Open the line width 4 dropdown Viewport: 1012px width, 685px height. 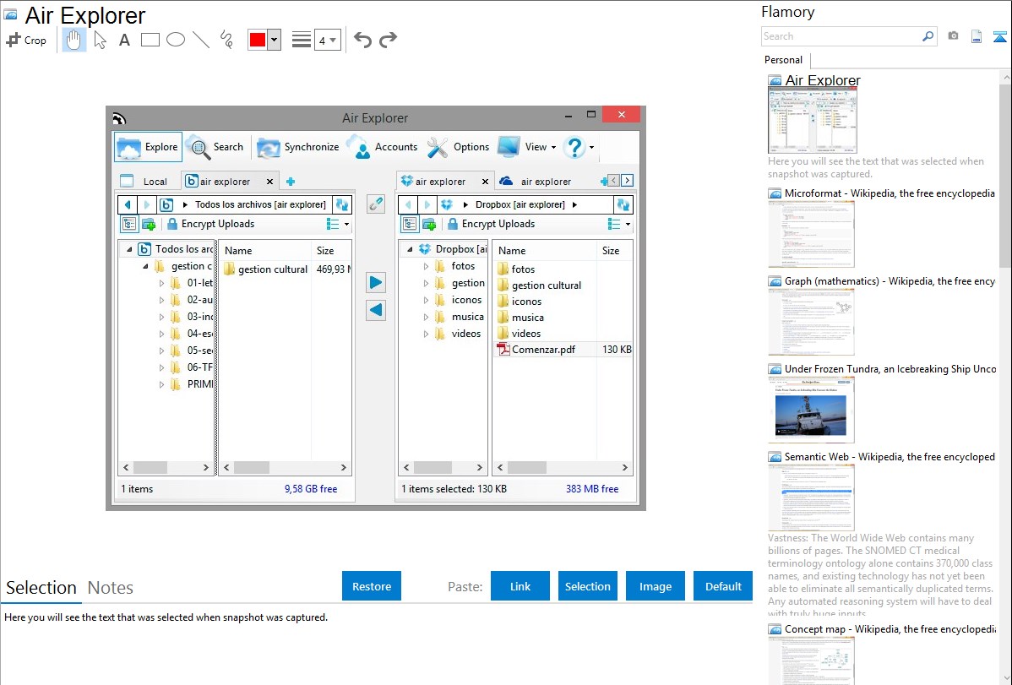[327, 41]
